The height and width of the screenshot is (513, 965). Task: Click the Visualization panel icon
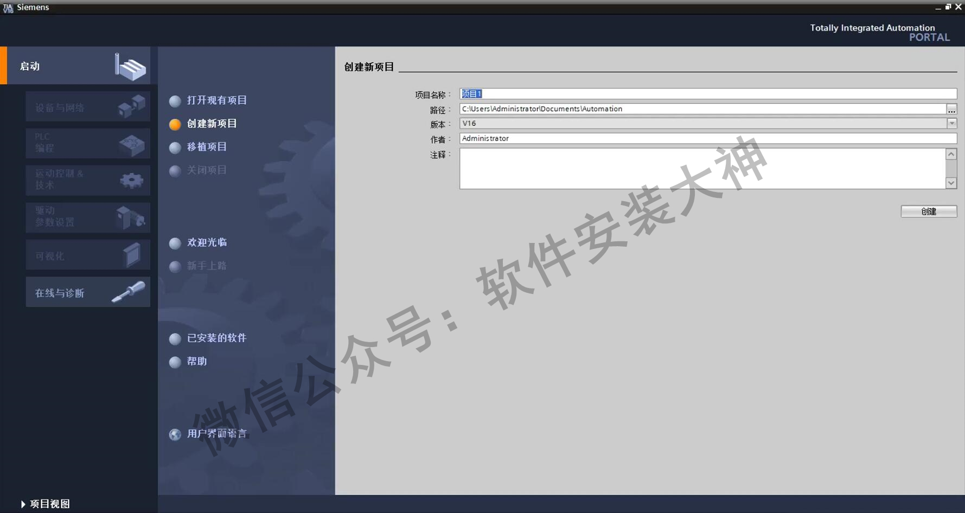132,254
